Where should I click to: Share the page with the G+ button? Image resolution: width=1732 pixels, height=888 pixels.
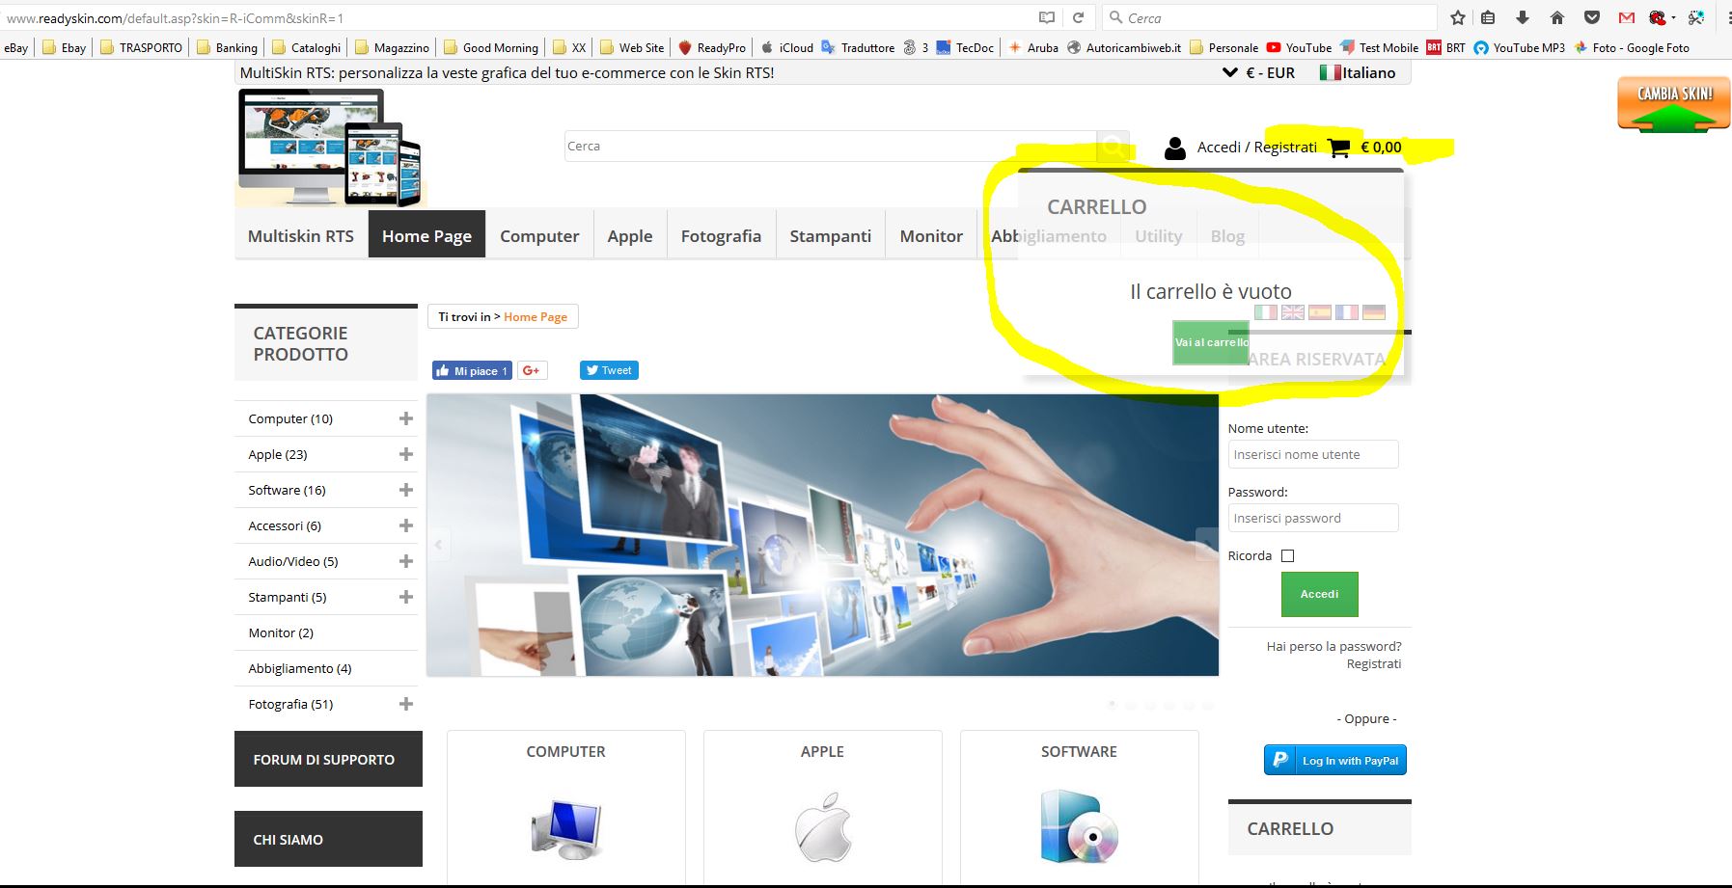[x=533, y=370]
